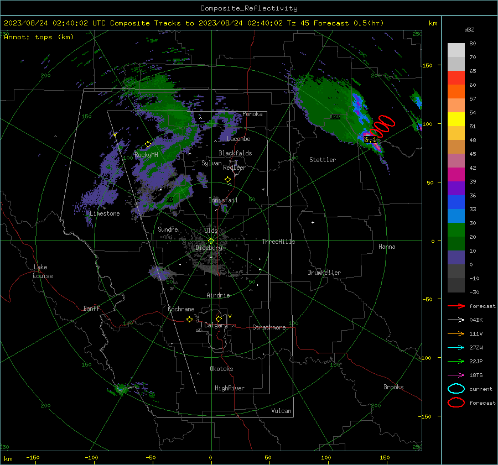Click the yellow diamond marker near RockyMH

coord(148,144)
